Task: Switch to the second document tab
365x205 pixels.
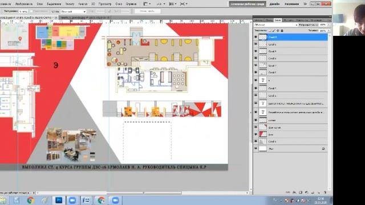Action: click(85, 18)
